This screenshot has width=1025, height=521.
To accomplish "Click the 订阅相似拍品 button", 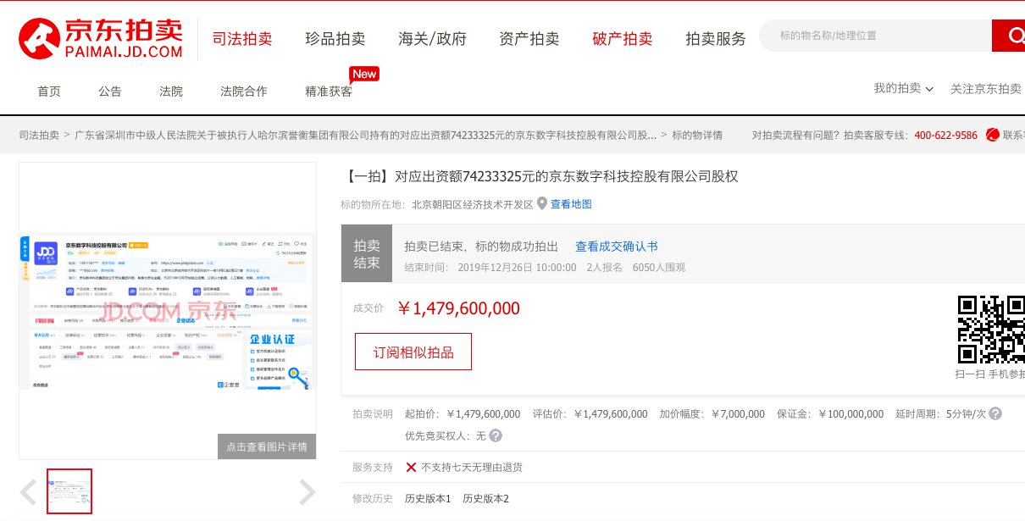I will tap(413, 352).
